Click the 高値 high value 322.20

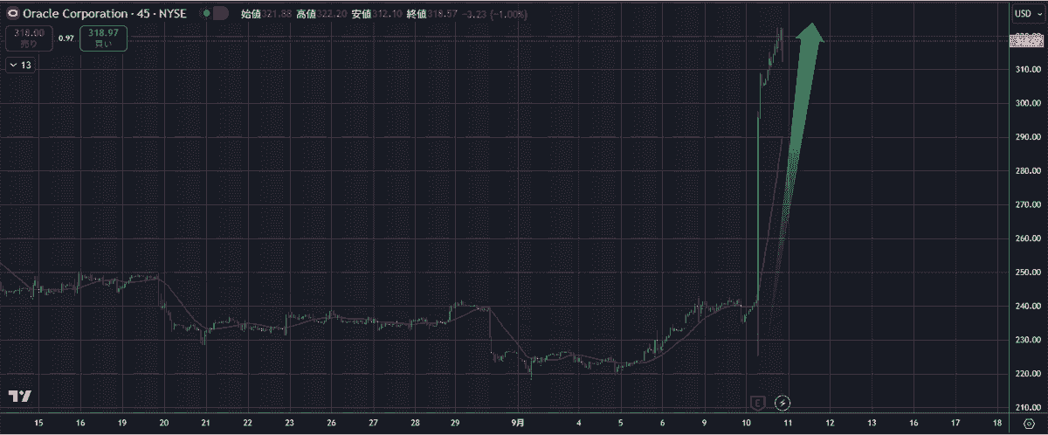pyautogui.click(x=320, y=13)
